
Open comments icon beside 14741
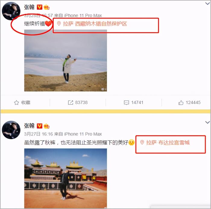[126, 103]
